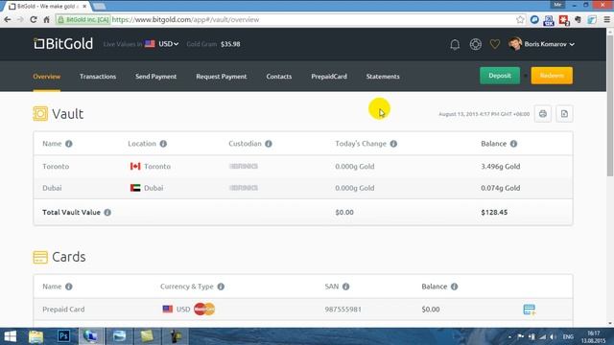
Task: Open the Send Payment tab
Action: pyautogui.click(x=155, y=77)
